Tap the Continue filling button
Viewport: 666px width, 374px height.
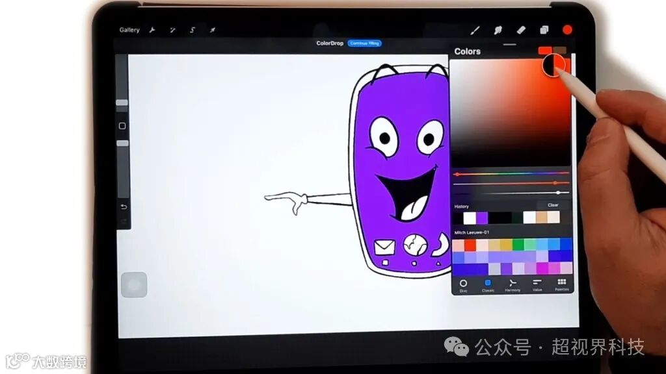point(364,44)
